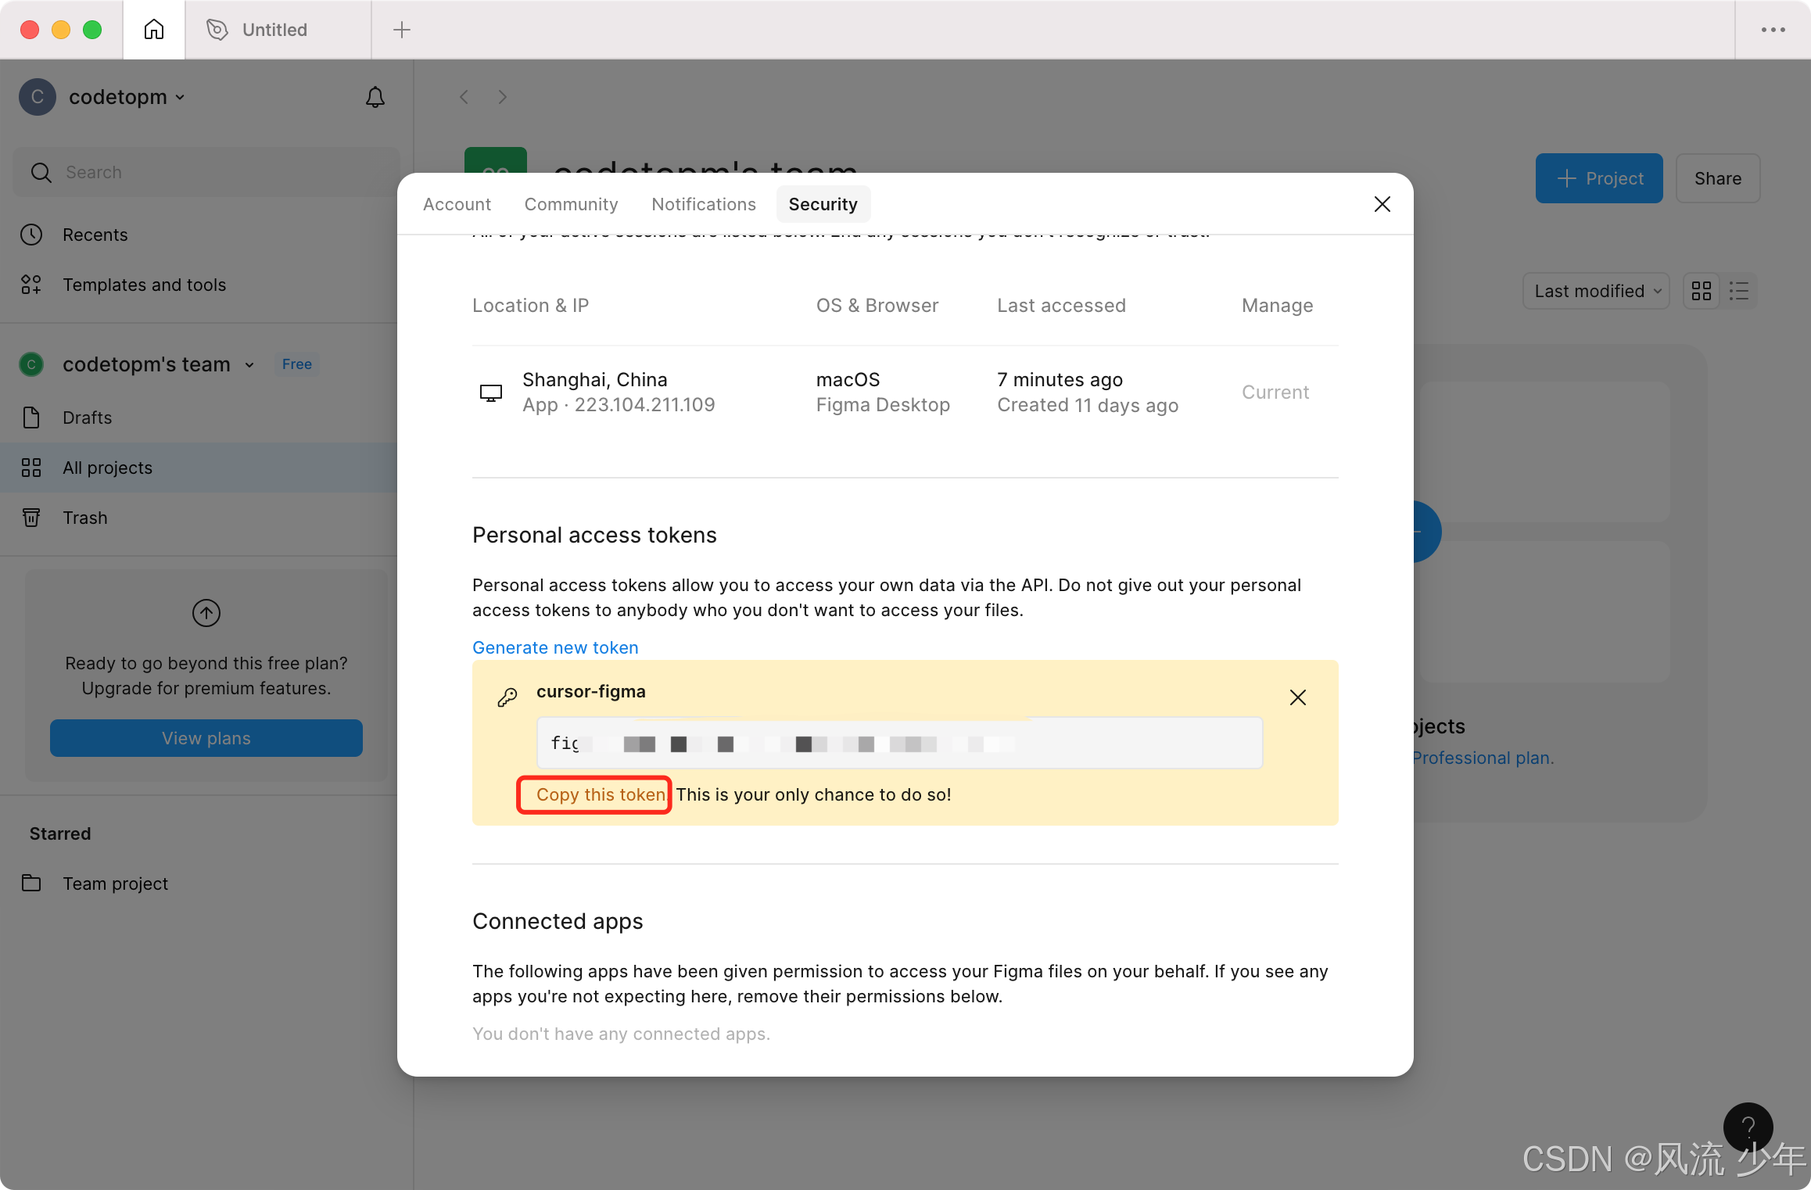1811x1190 pixels.
Task: Click the Templates and tools icon
Action: pos(31,285)
